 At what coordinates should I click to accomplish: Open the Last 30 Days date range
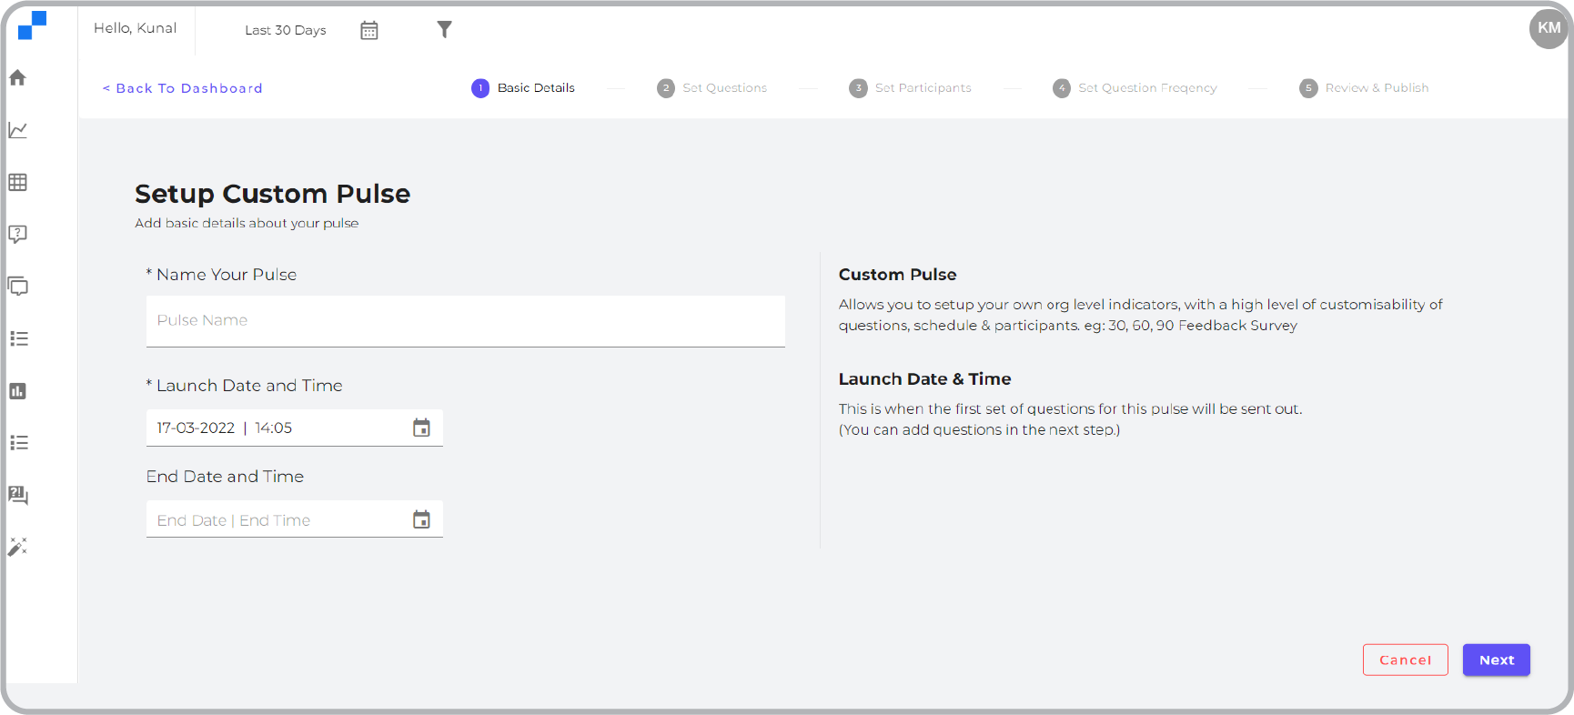285,30
